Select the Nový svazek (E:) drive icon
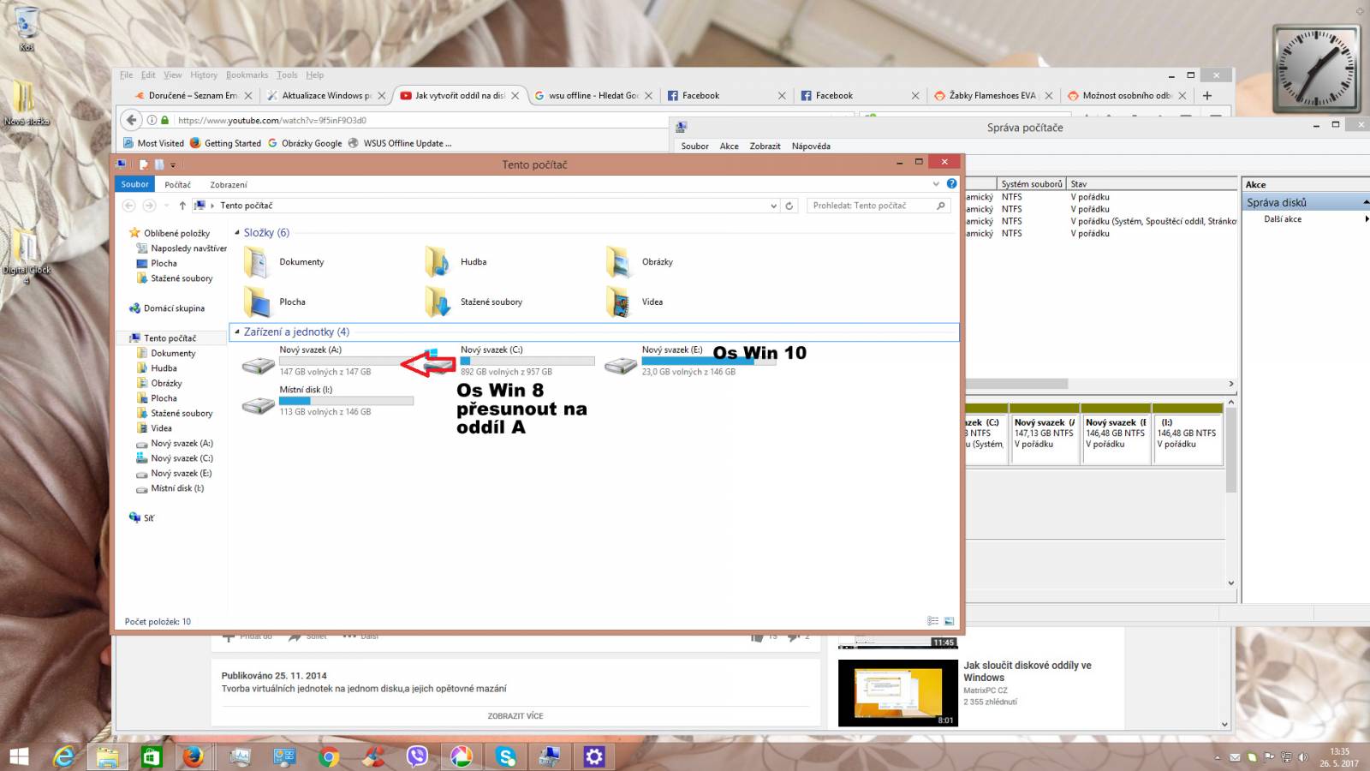 click(x=621, y=366)
